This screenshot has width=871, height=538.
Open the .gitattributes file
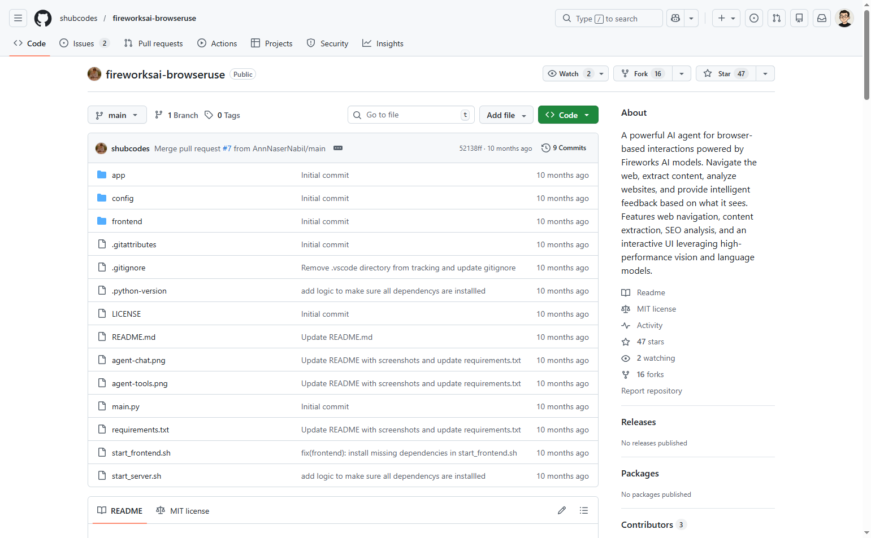134,244
